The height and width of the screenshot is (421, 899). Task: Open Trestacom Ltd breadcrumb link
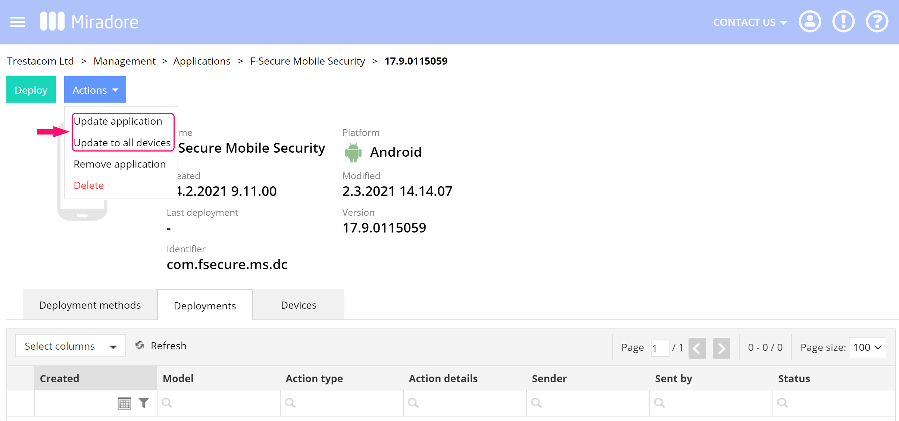click(x=40, y=61)
